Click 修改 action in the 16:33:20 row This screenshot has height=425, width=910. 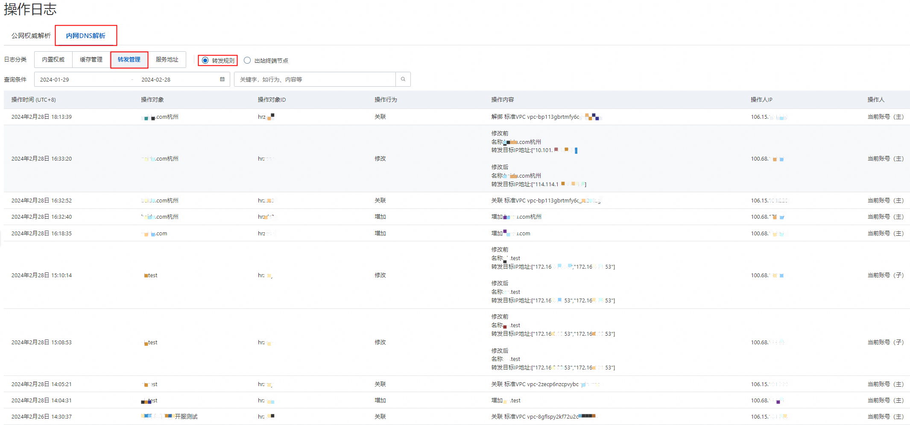(380, 159)
